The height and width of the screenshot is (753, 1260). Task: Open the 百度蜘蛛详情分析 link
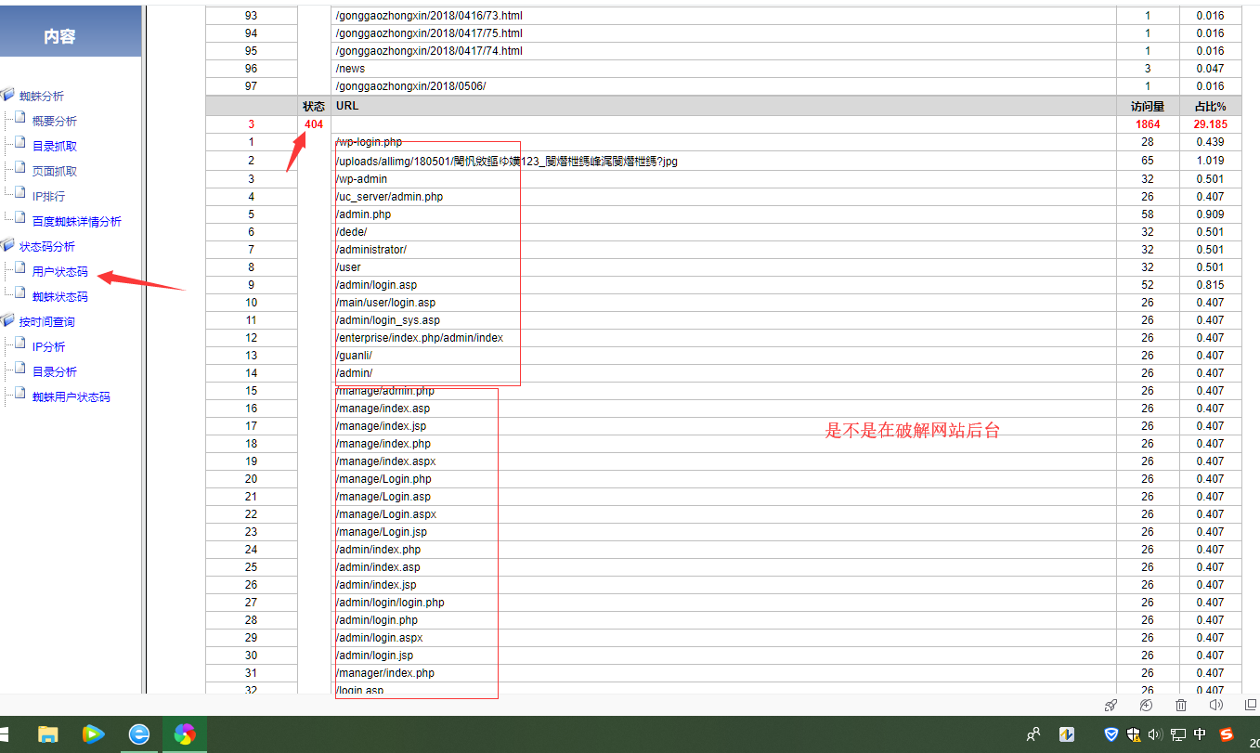point(77,222)
